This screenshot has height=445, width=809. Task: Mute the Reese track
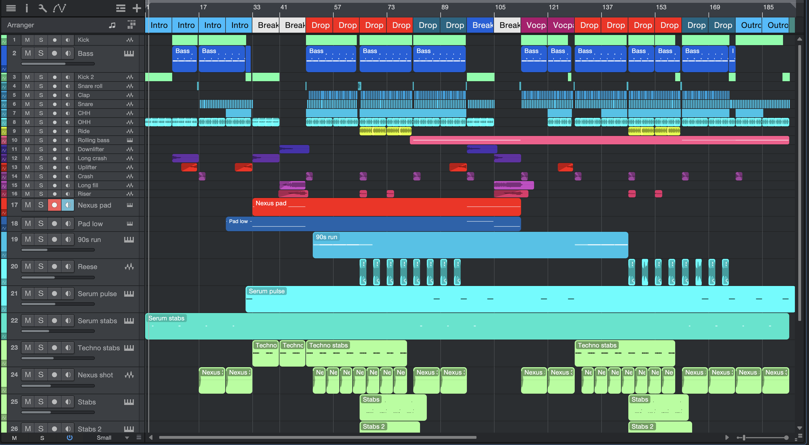point(28,266)
